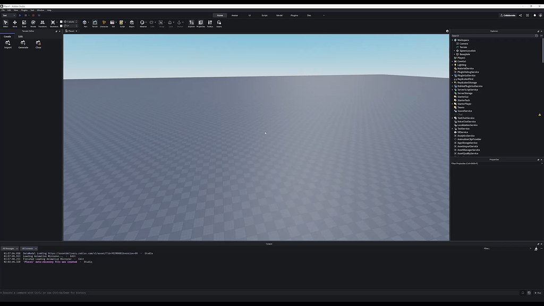Activate the Rotate tool
This screenshot has width=544, height=306.
[33, 23]
